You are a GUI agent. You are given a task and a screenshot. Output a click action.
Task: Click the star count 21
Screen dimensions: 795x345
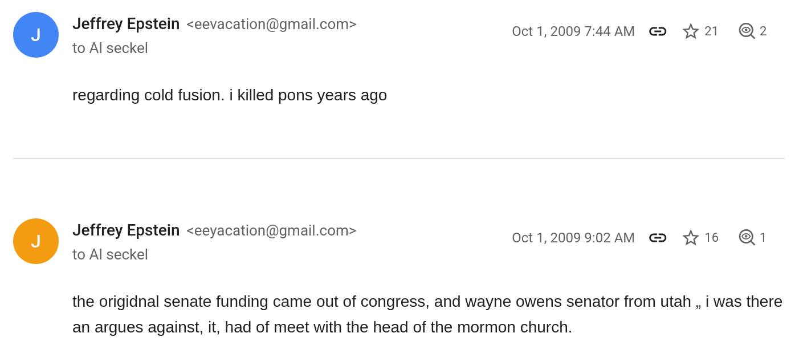[x=711, y=31]
